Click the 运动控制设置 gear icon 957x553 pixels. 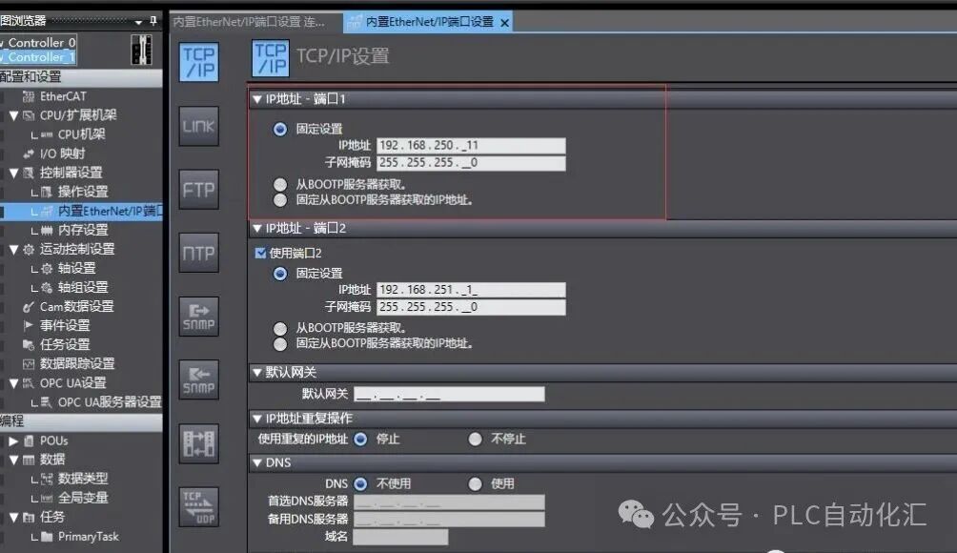(29, 249)
